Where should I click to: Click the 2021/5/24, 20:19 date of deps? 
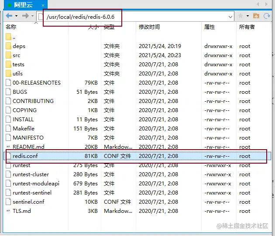click(x=160, y=46)
